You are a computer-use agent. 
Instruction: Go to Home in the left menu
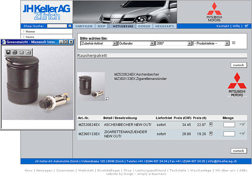30,31
